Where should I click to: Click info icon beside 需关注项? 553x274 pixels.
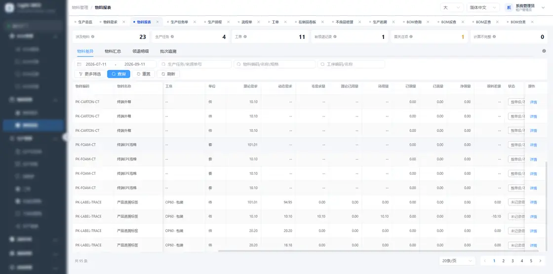point(411,37)
